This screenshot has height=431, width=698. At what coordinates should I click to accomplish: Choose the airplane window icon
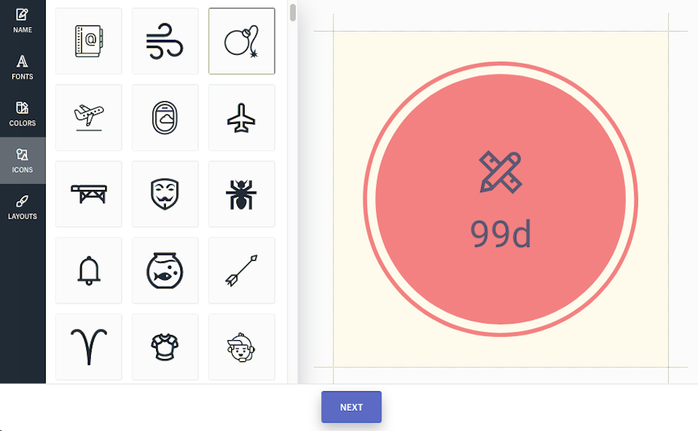(165, 118)
